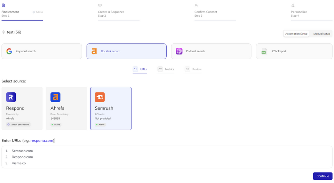The width and height of the screenshot is (334, 183).
Task: Click the respona.com example link
Action: 42,140
